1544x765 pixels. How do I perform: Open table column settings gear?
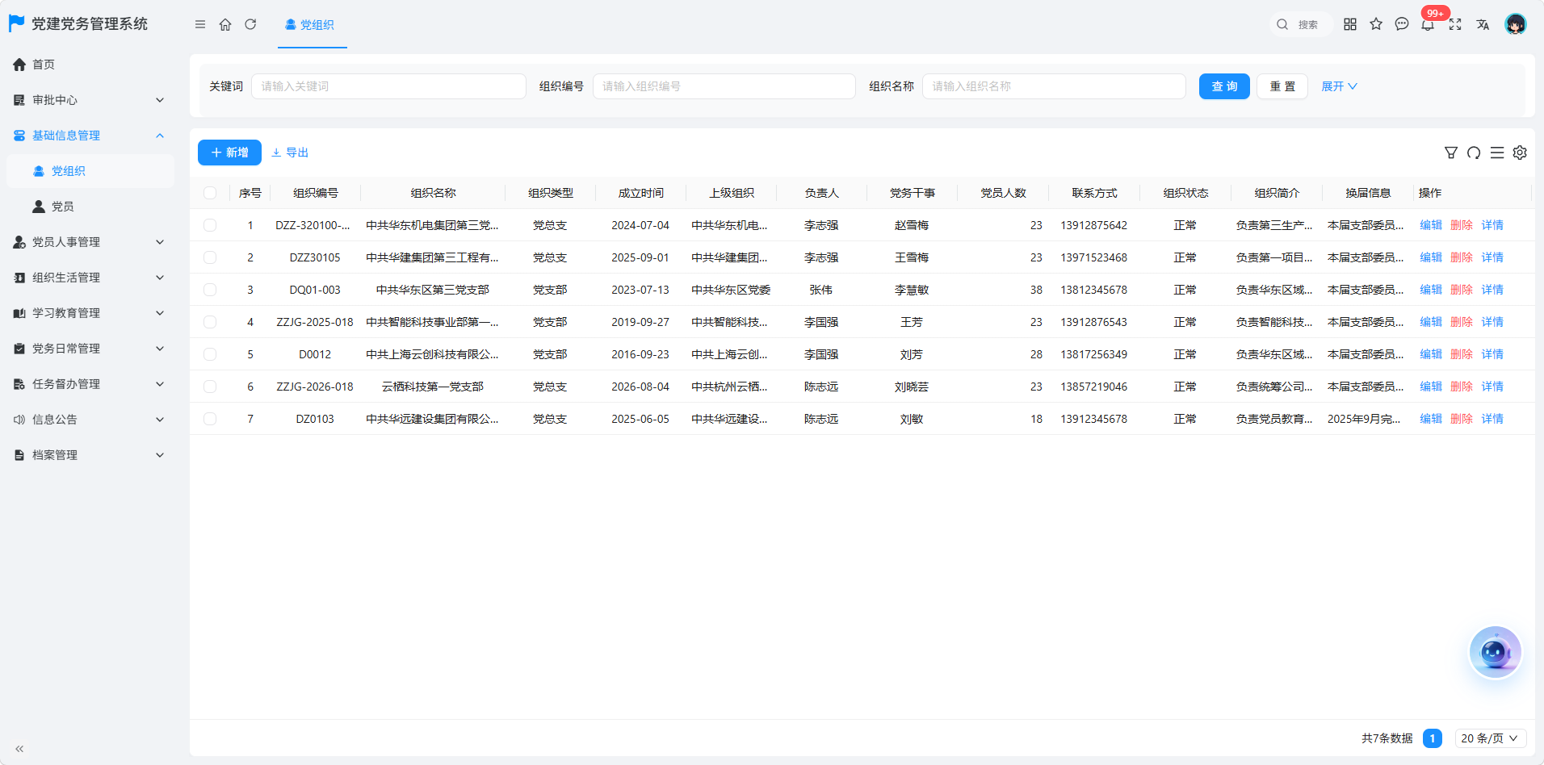pos(1520,153)
